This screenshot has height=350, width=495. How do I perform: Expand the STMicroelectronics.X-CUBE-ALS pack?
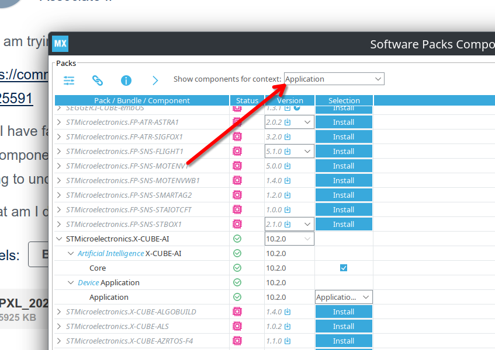click(59, 326)
